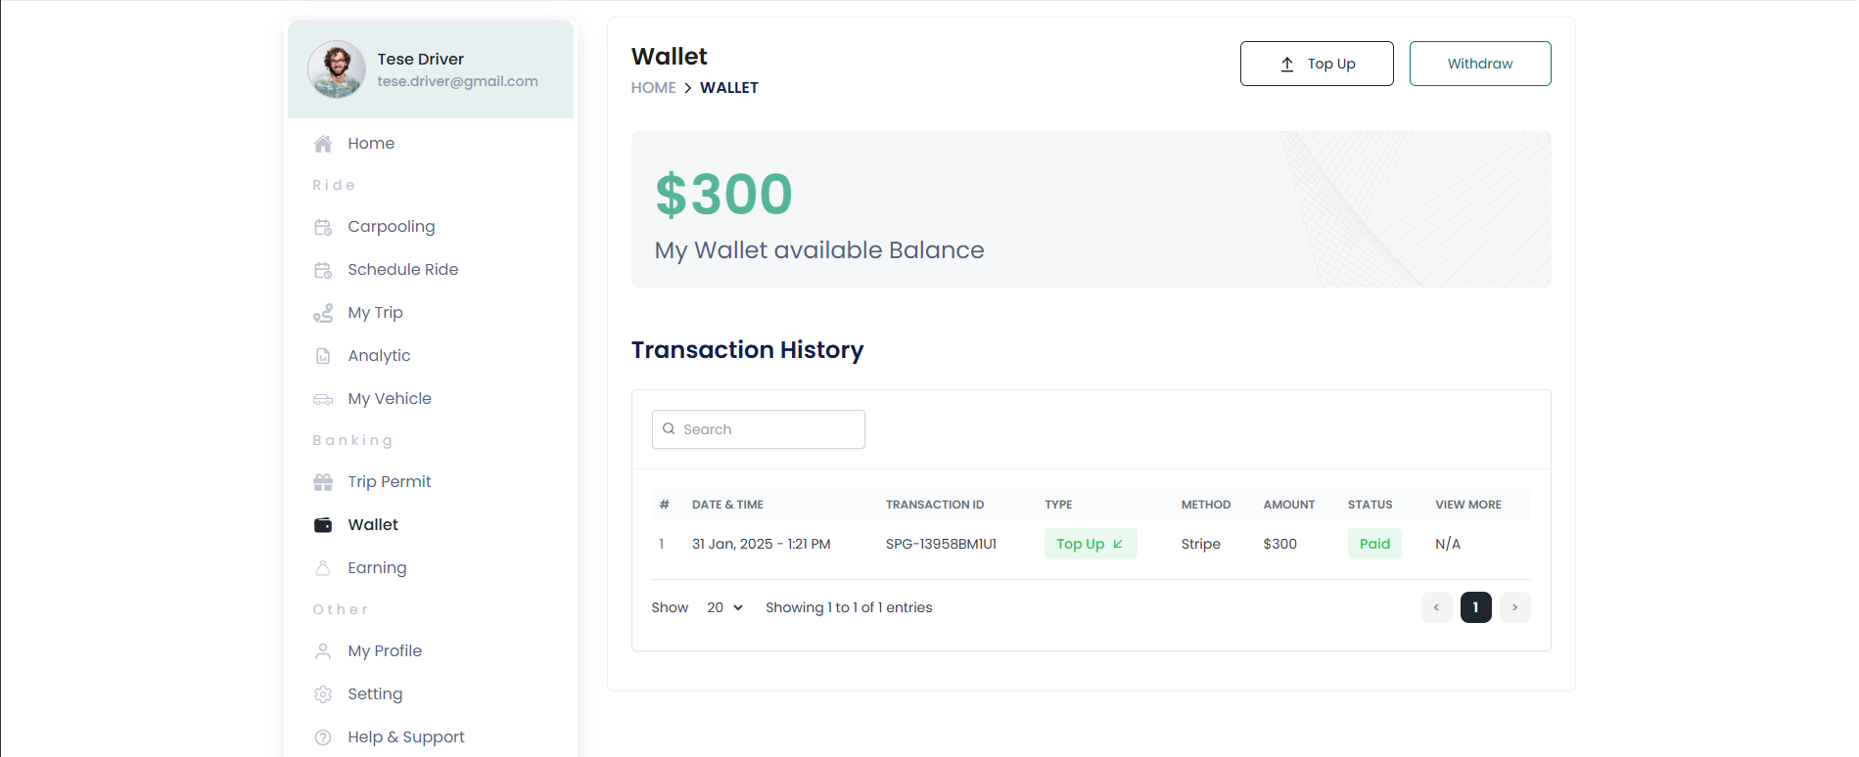Click the My Trip route icon
1859x757 pixels.
coord(323,313)
